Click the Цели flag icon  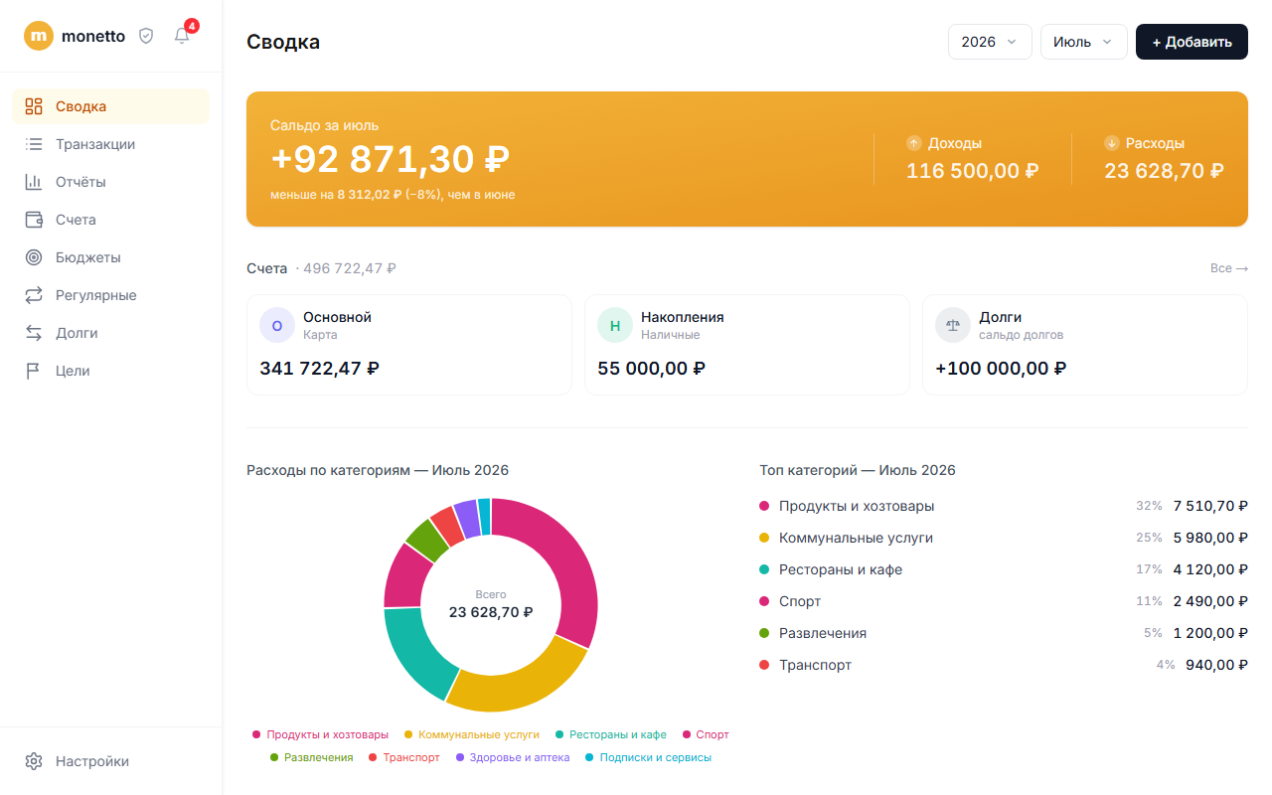pyautogui.click(x=34, y=371)
